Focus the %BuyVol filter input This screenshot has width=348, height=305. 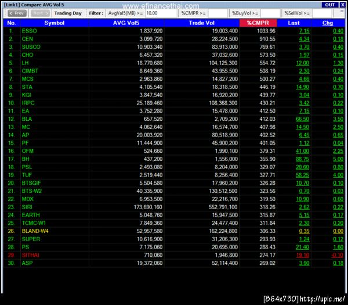pos(270,13)
